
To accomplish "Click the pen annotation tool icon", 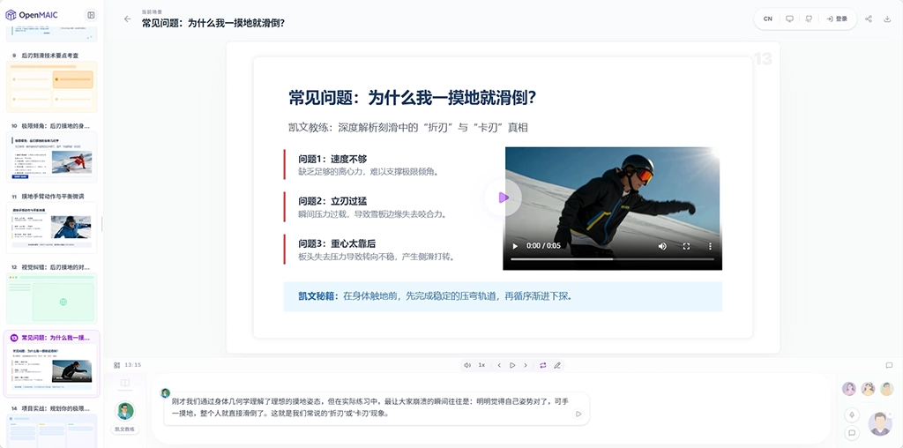I will pyautogui.click(x=557, y=365).
